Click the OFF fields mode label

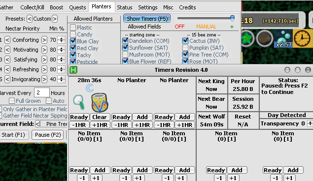click(x=179, y=27)
